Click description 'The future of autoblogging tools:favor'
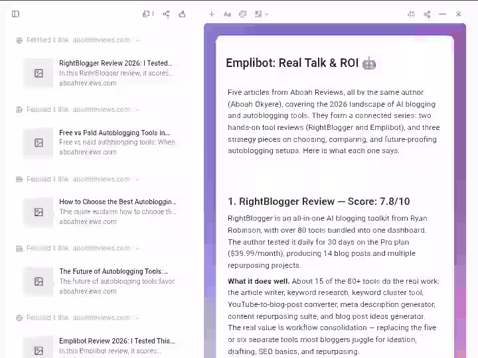 point(117,281)
